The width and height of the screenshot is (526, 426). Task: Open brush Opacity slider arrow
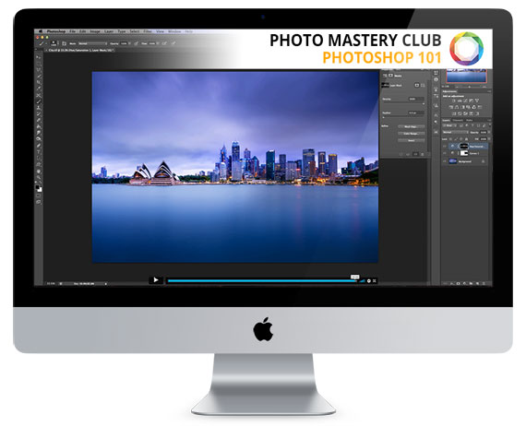point(129,43)
